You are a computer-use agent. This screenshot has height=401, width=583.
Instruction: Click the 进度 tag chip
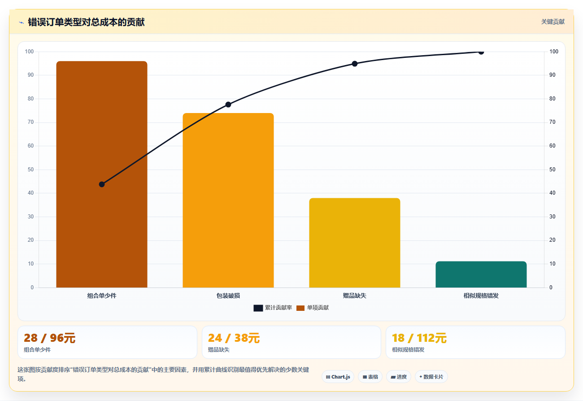(x=399, y=377)
